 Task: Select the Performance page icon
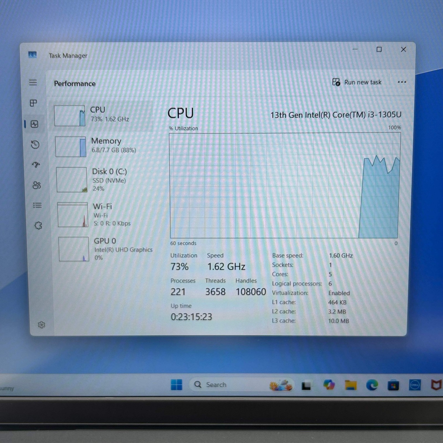(35, 124)
